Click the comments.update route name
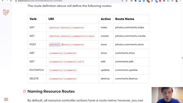Viewport: 183px width, 103px height. coord(126,70)
